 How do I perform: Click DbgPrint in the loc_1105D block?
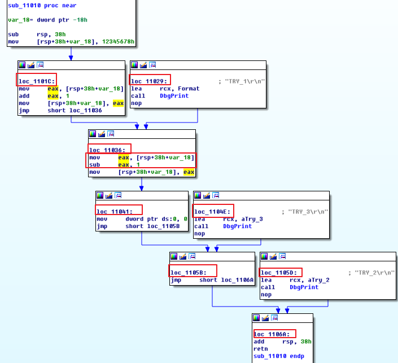pyautogui.click(x=304, y=287)
